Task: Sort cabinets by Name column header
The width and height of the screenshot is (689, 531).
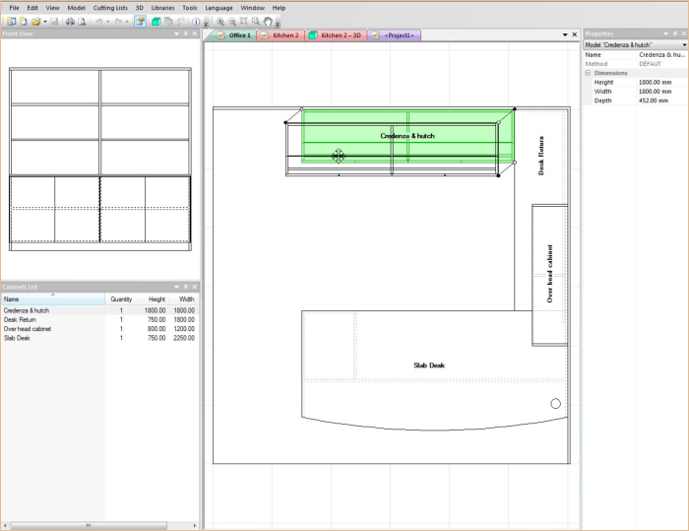Action: click(x=39, y=299)
